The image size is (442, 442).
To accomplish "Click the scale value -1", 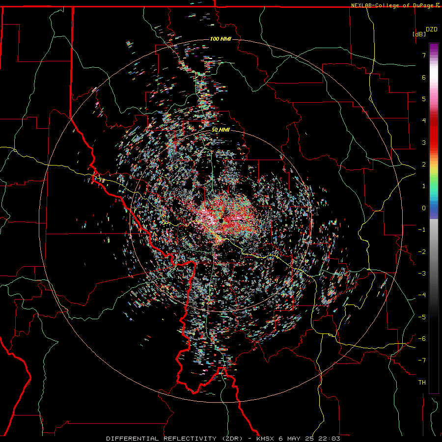I will (422, 230).
